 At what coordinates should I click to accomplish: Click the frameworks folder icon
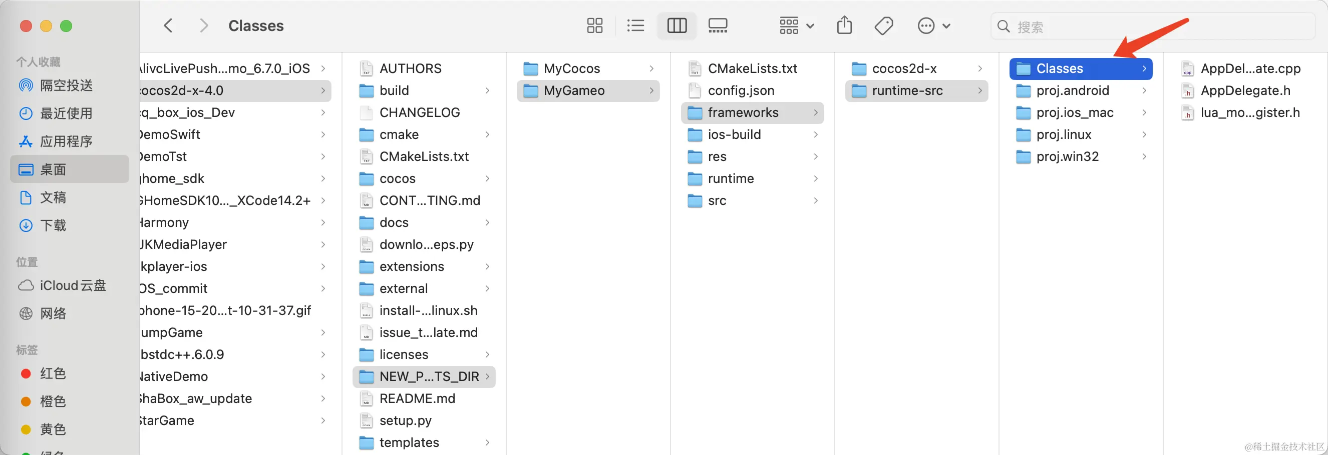click(x=695, y=112)
